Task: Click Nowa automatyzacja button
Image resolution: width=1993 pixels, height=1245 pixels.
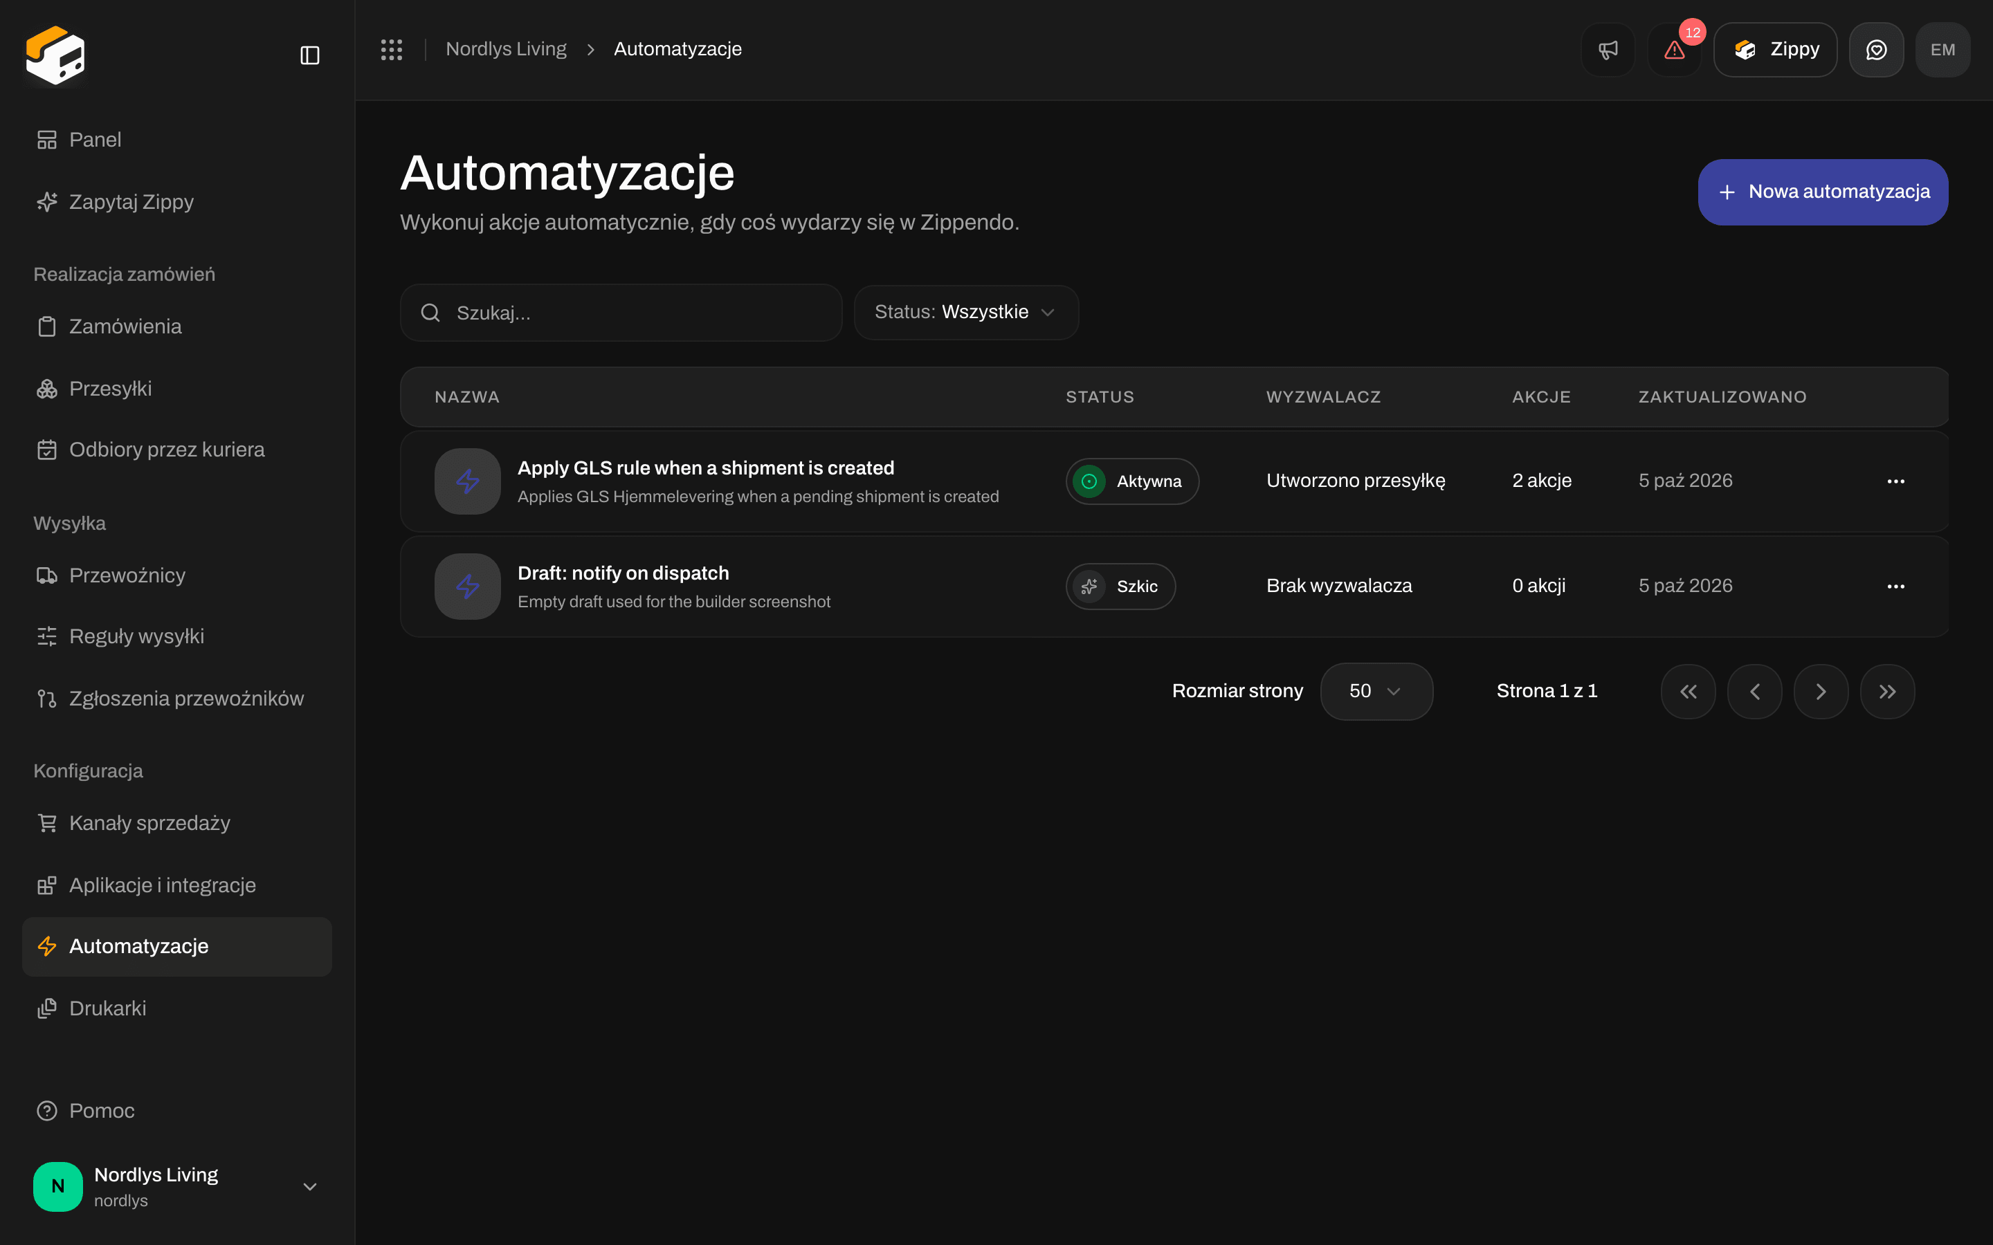Action: tap(1823, 192)
